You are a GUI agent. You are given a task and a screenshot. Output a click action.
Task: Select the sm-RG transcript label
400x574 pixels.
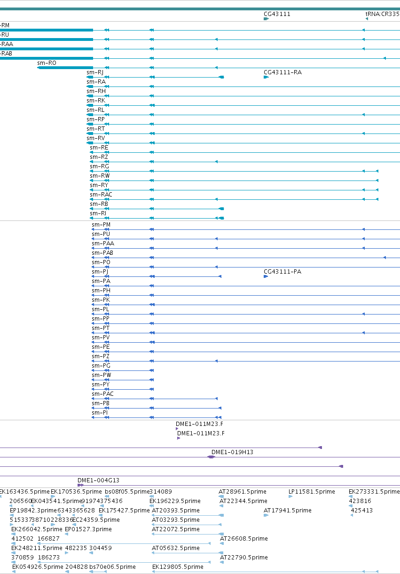(x=99, y=166)
